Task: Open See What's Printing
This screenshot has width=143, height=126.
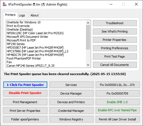Action: (x=115, y=31)
